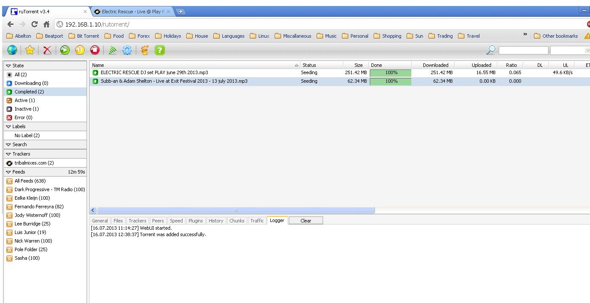The height and width of the screenshot is (303, 590).
Task: Switch to Peers tab
Action: 158,221
